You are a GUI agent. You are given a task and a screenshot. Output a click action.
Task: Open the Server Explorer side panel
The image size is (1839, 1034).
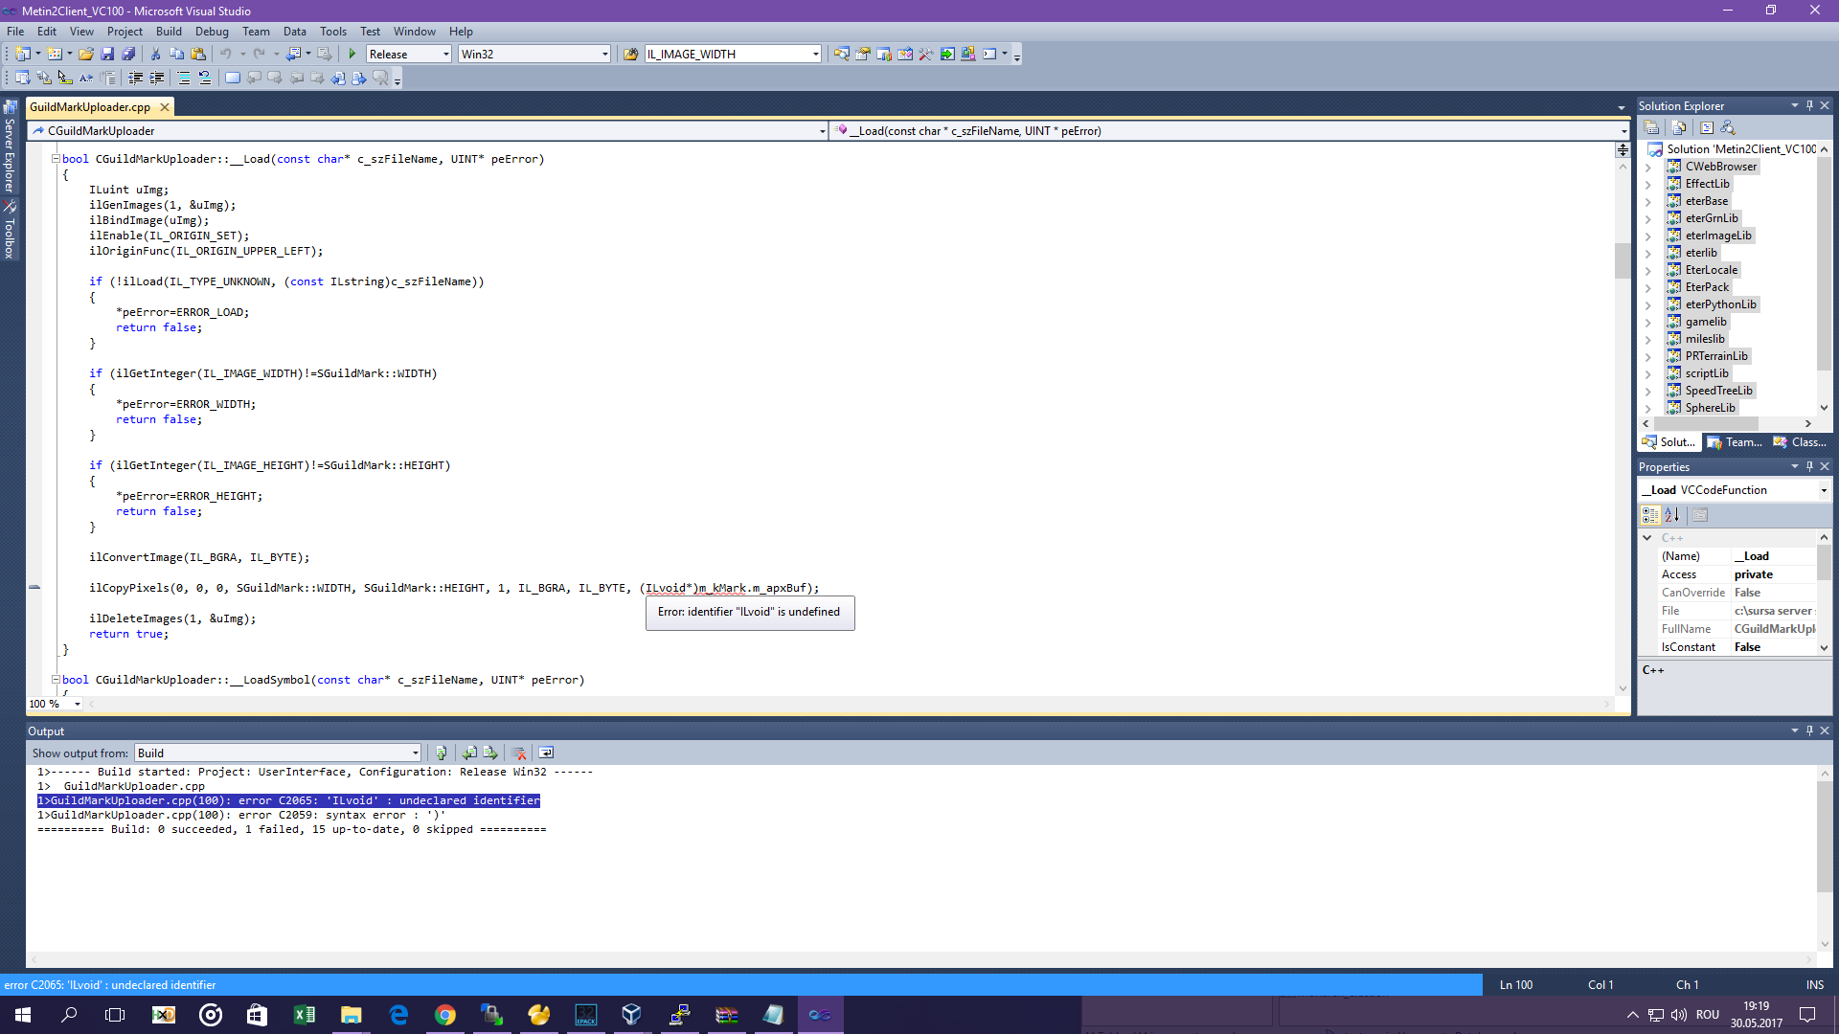[x=10, y=146]
